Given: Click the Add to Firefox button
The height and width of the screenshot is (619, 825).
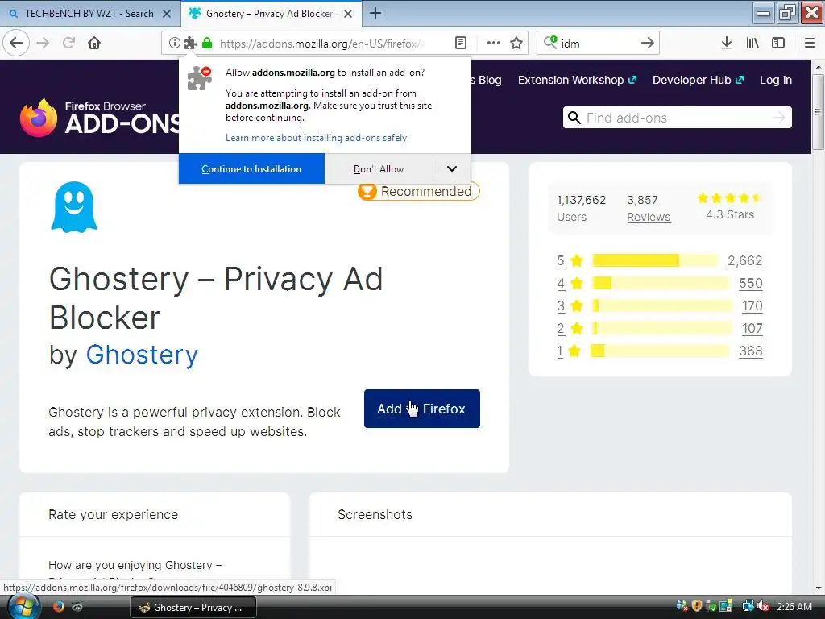Looking at the screenshot, I should 422,409.
